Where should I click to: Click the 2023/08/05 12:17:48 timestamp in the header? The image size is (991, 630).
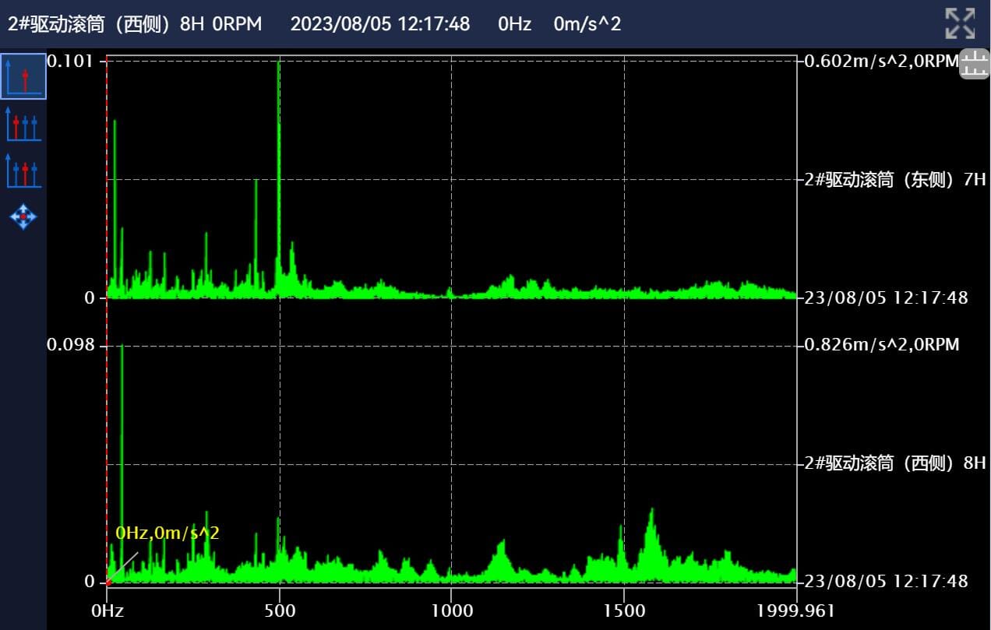pyautogui.click(x=380, y=23)
